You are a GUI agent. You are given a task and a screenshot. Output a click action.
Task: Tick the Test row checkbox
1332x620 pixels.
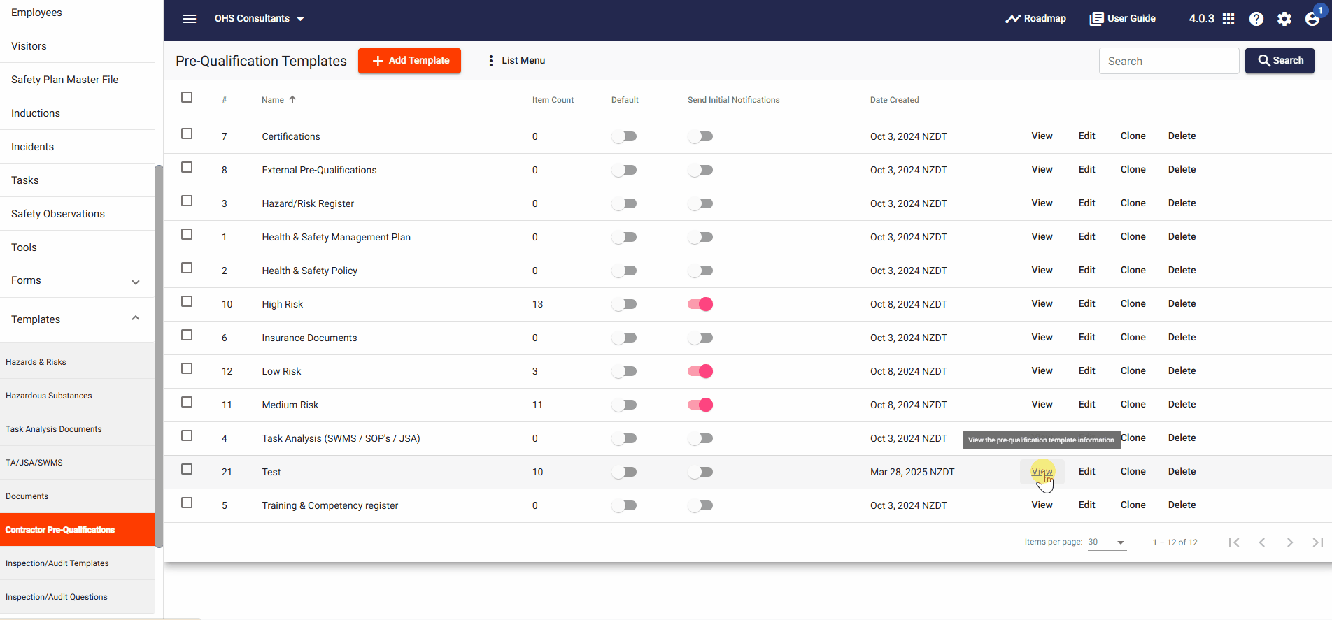tap(187, 469)
